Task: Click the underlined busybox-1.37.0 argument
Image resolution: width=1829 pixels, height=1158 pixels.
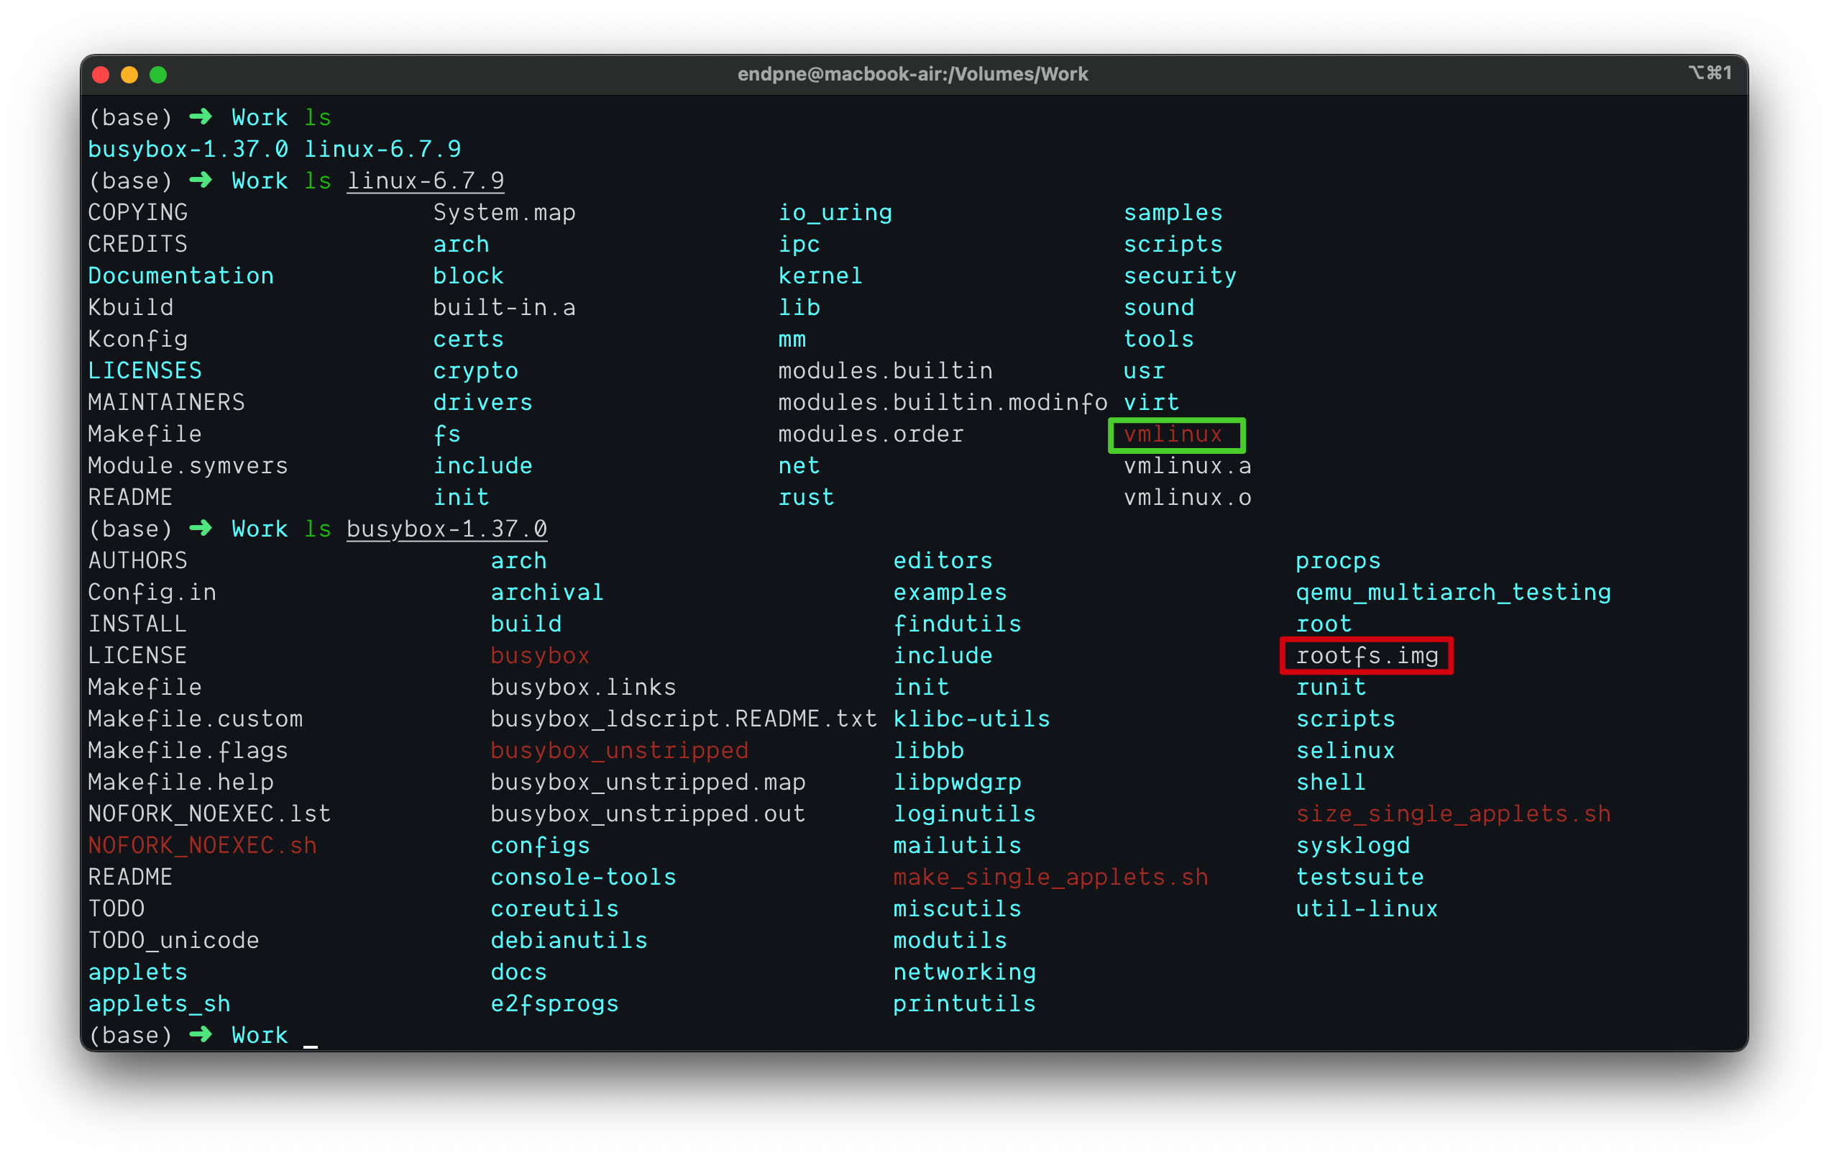Action: (446, 529)
